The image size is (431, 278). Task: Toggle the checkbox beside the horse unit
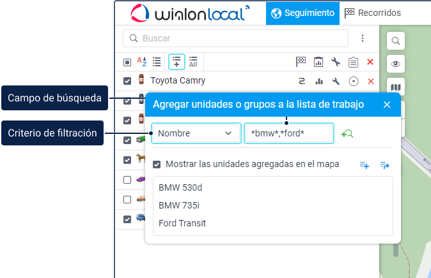pos(127,160)
